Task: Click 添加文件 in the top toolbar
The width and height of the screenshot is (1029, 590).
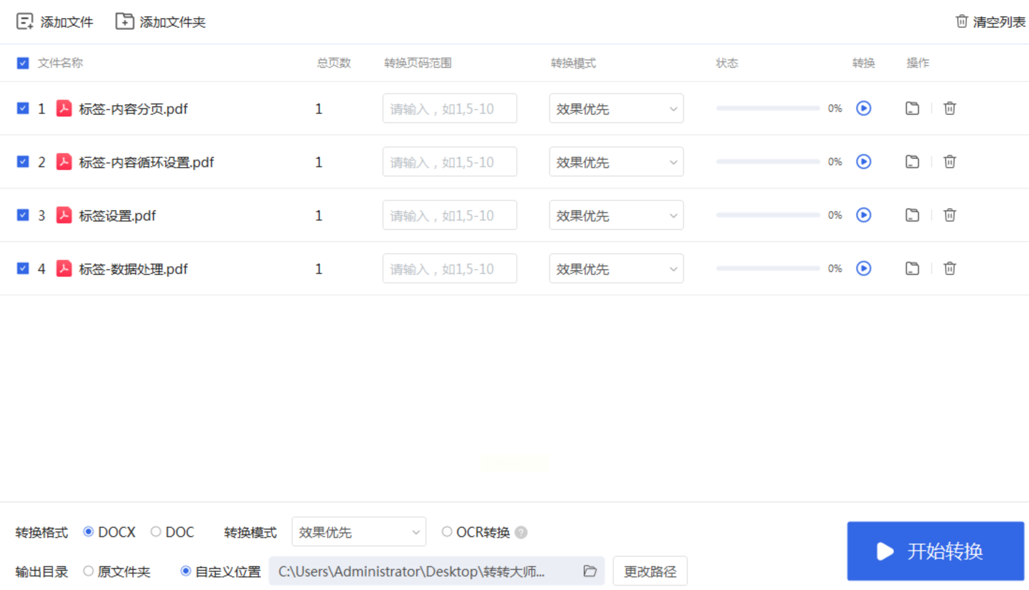Action: (55, 22)
